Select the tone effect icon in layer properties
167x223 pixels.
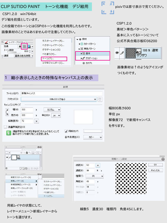[24, 46]
